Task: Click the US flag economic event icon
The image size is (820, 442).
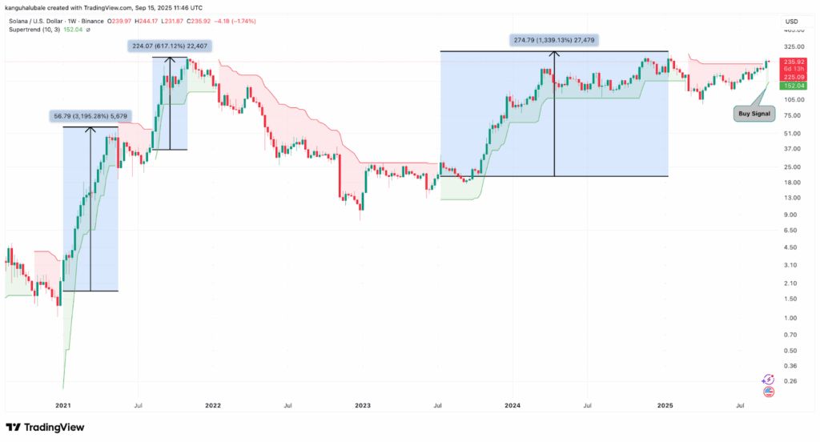Action: pos(769,392)
